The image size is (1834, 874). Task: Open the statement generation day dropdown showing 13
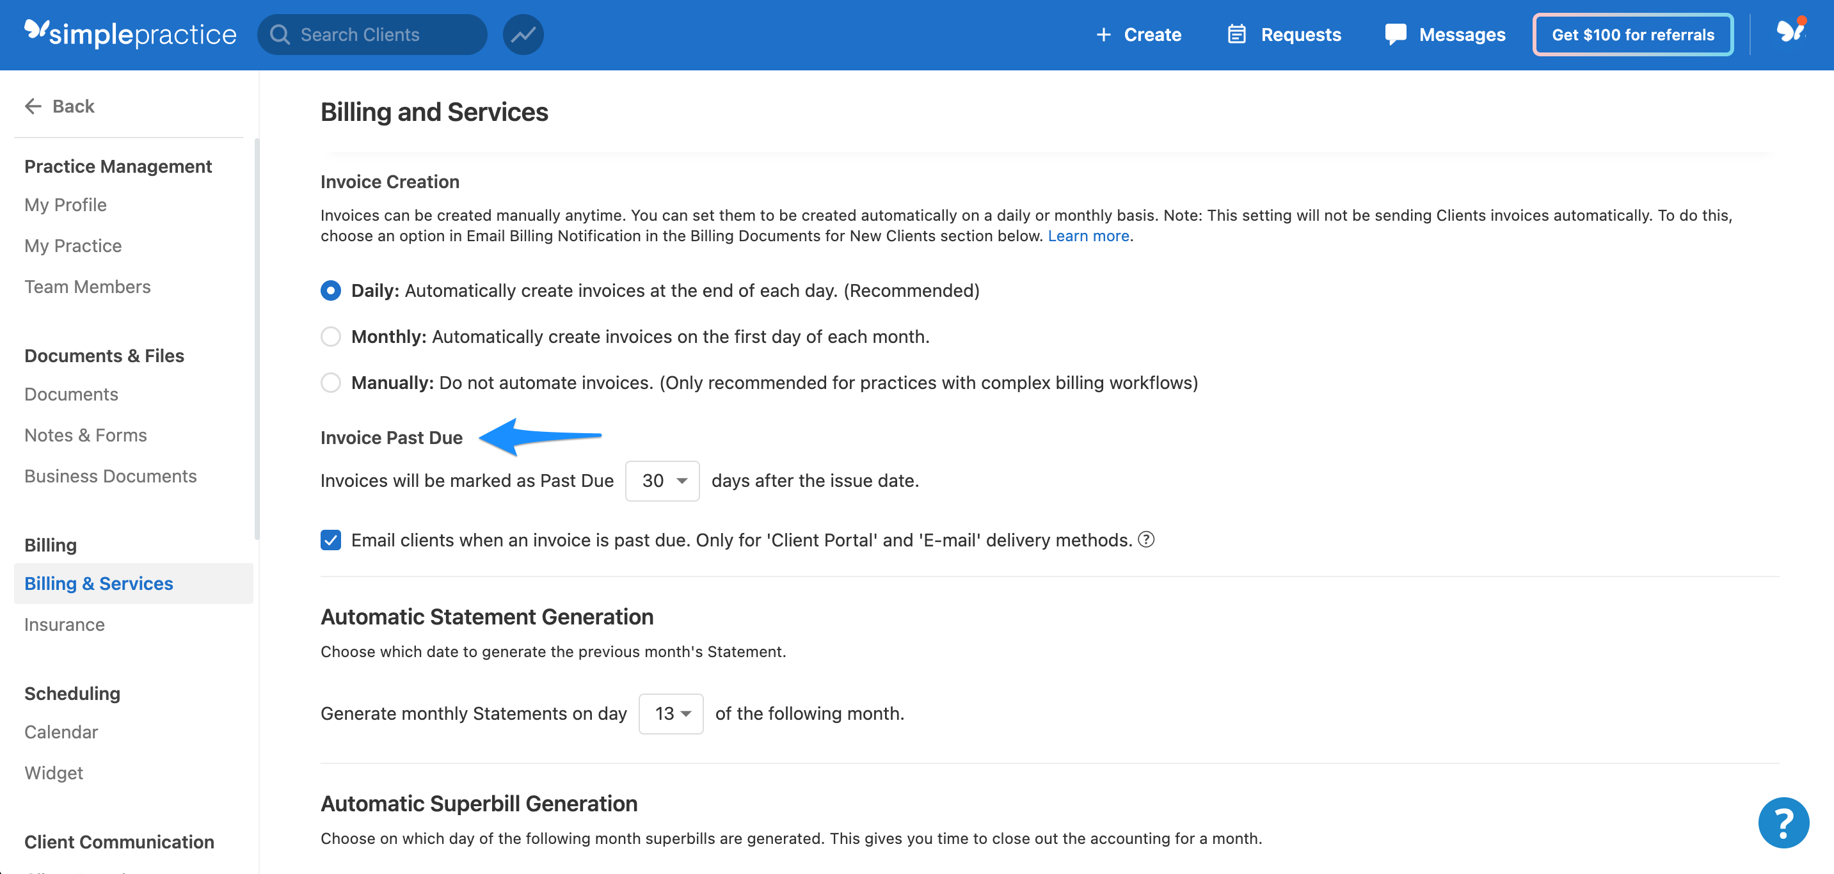click(670, 713)
